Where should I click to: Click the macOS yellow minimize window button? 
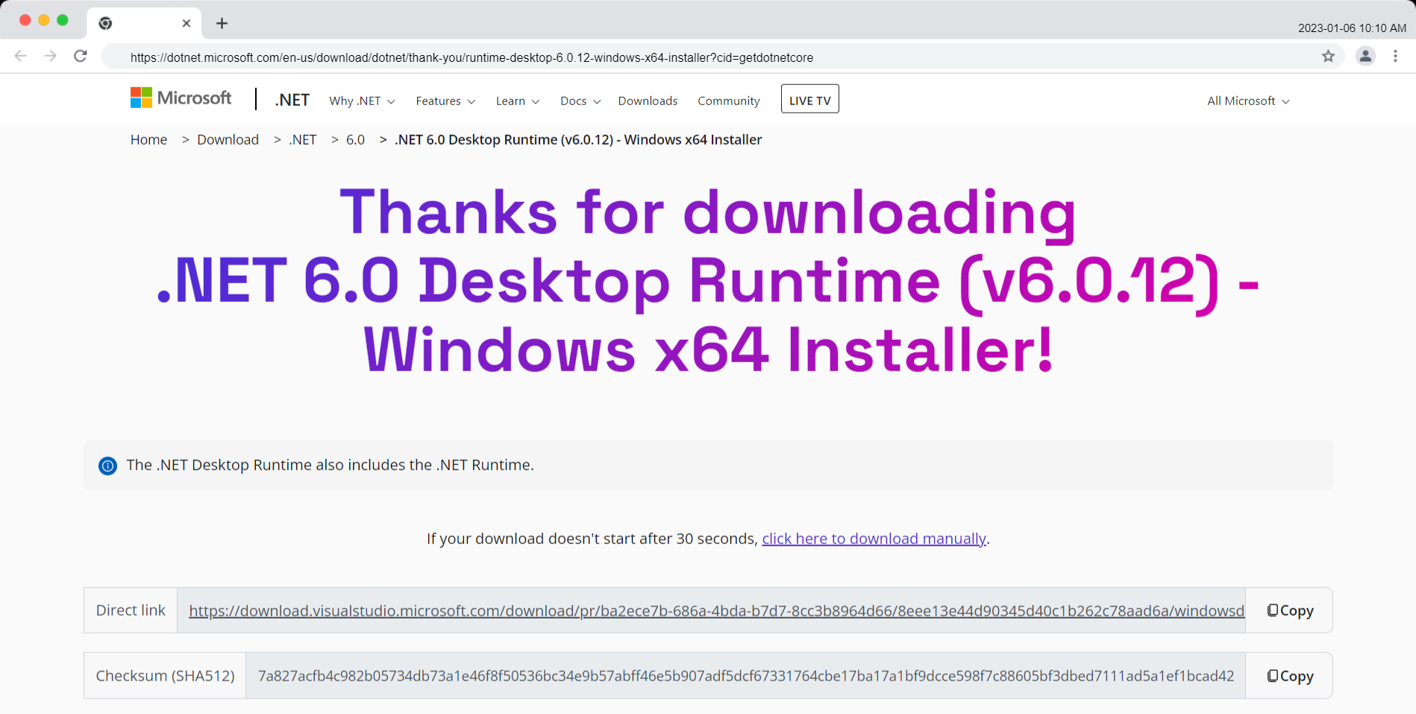pyautogui.click(x=44, y=20)
